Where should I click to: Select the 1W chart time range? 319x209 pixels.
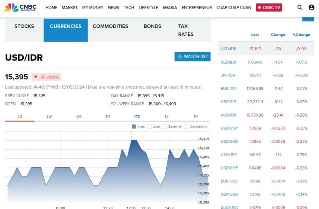(x=49, y=117)
